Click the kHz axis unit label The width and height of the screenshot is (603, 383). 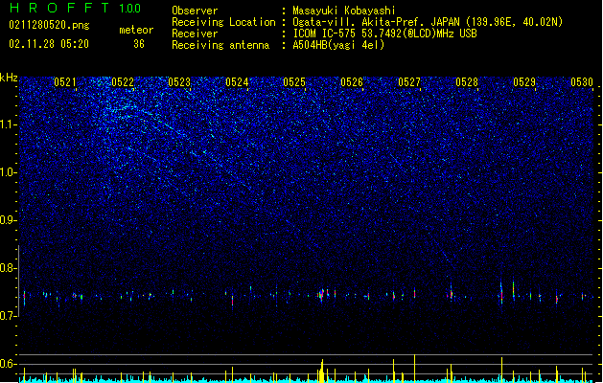tap(9, 78)
